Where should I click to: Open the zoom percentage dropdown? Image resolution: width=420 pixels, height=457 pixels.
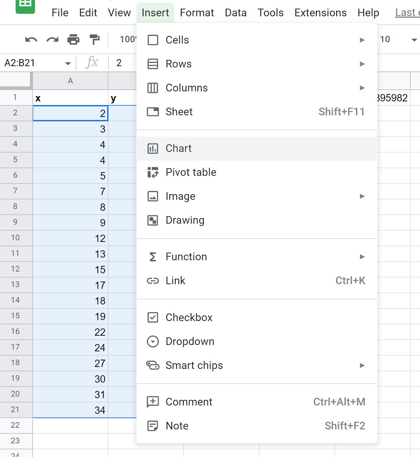pyautogui.click(x=128, y=39)
